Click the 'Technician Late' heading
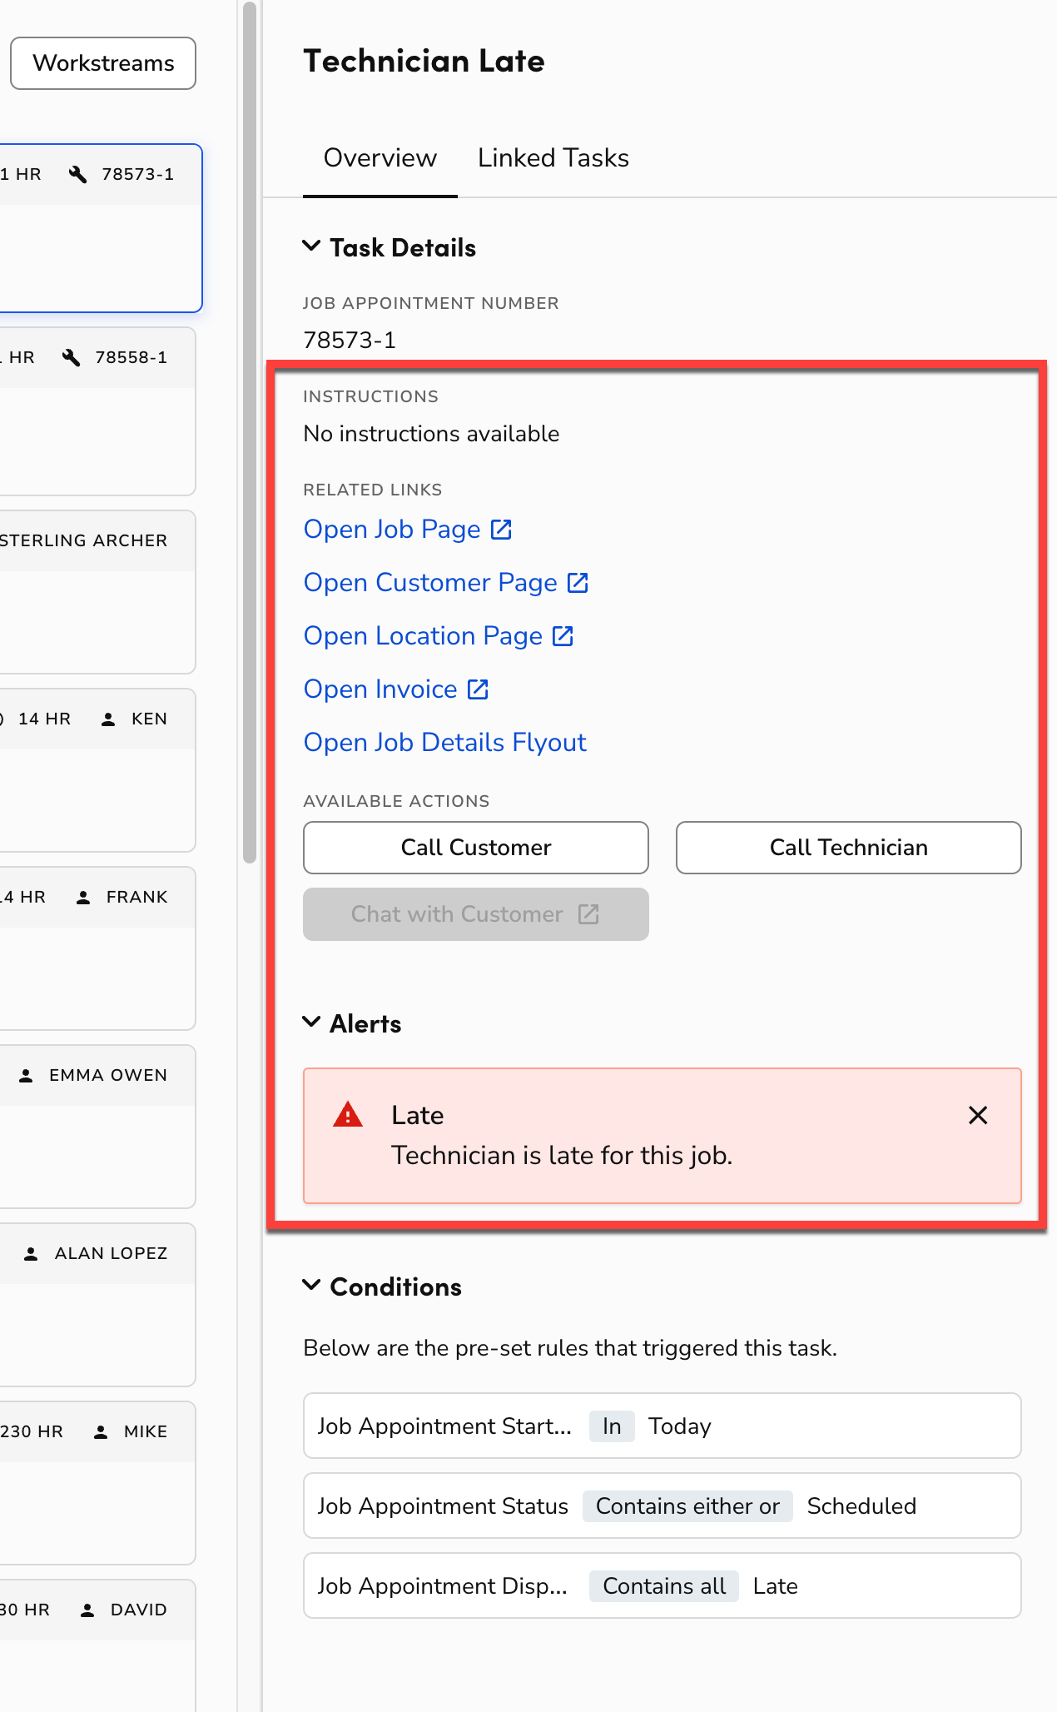 [x=424, y=61]
